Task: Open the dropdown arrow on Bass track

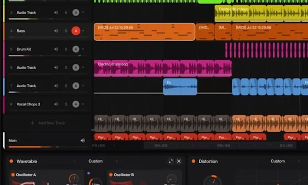Action: pyautogui.click(x=83, y=31)
